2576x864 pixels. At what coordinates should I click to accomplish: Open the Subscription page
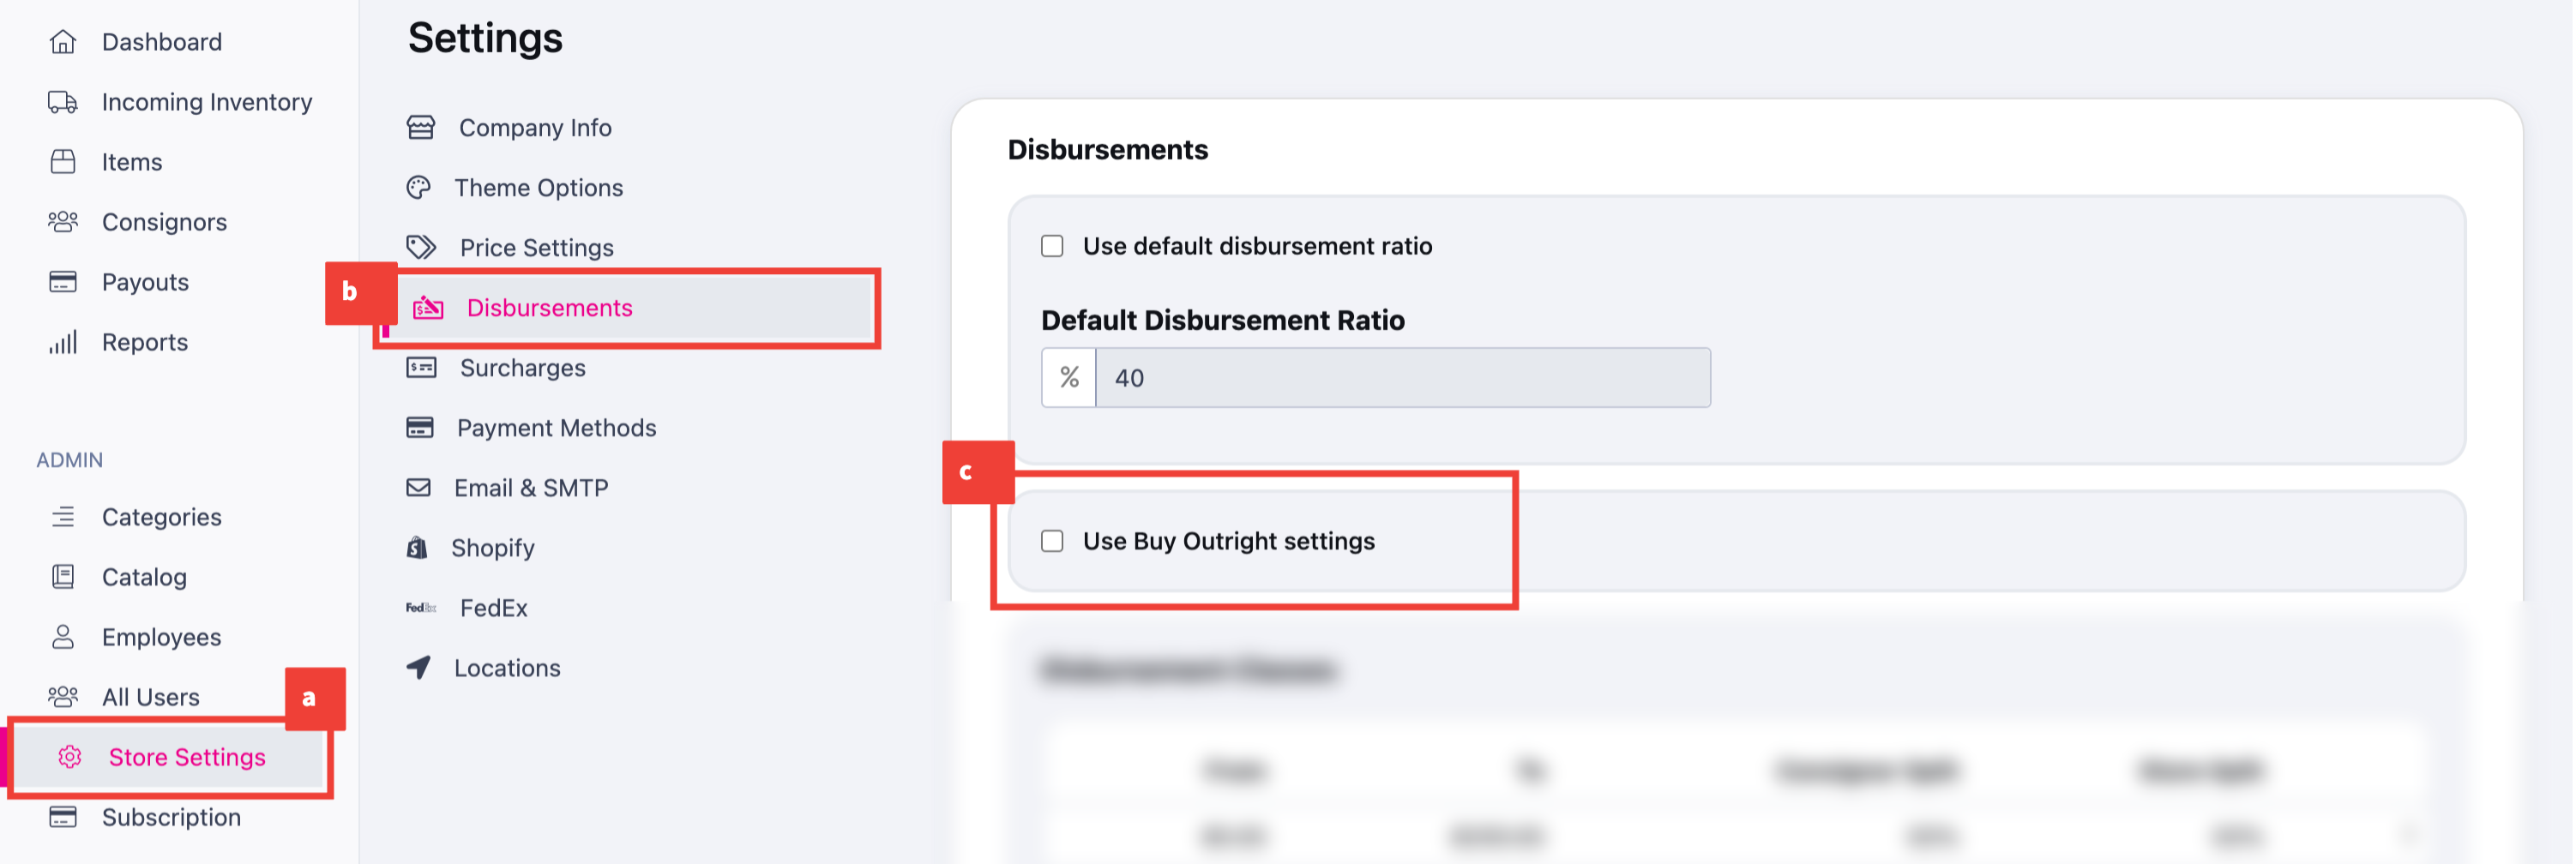(171, 817)
